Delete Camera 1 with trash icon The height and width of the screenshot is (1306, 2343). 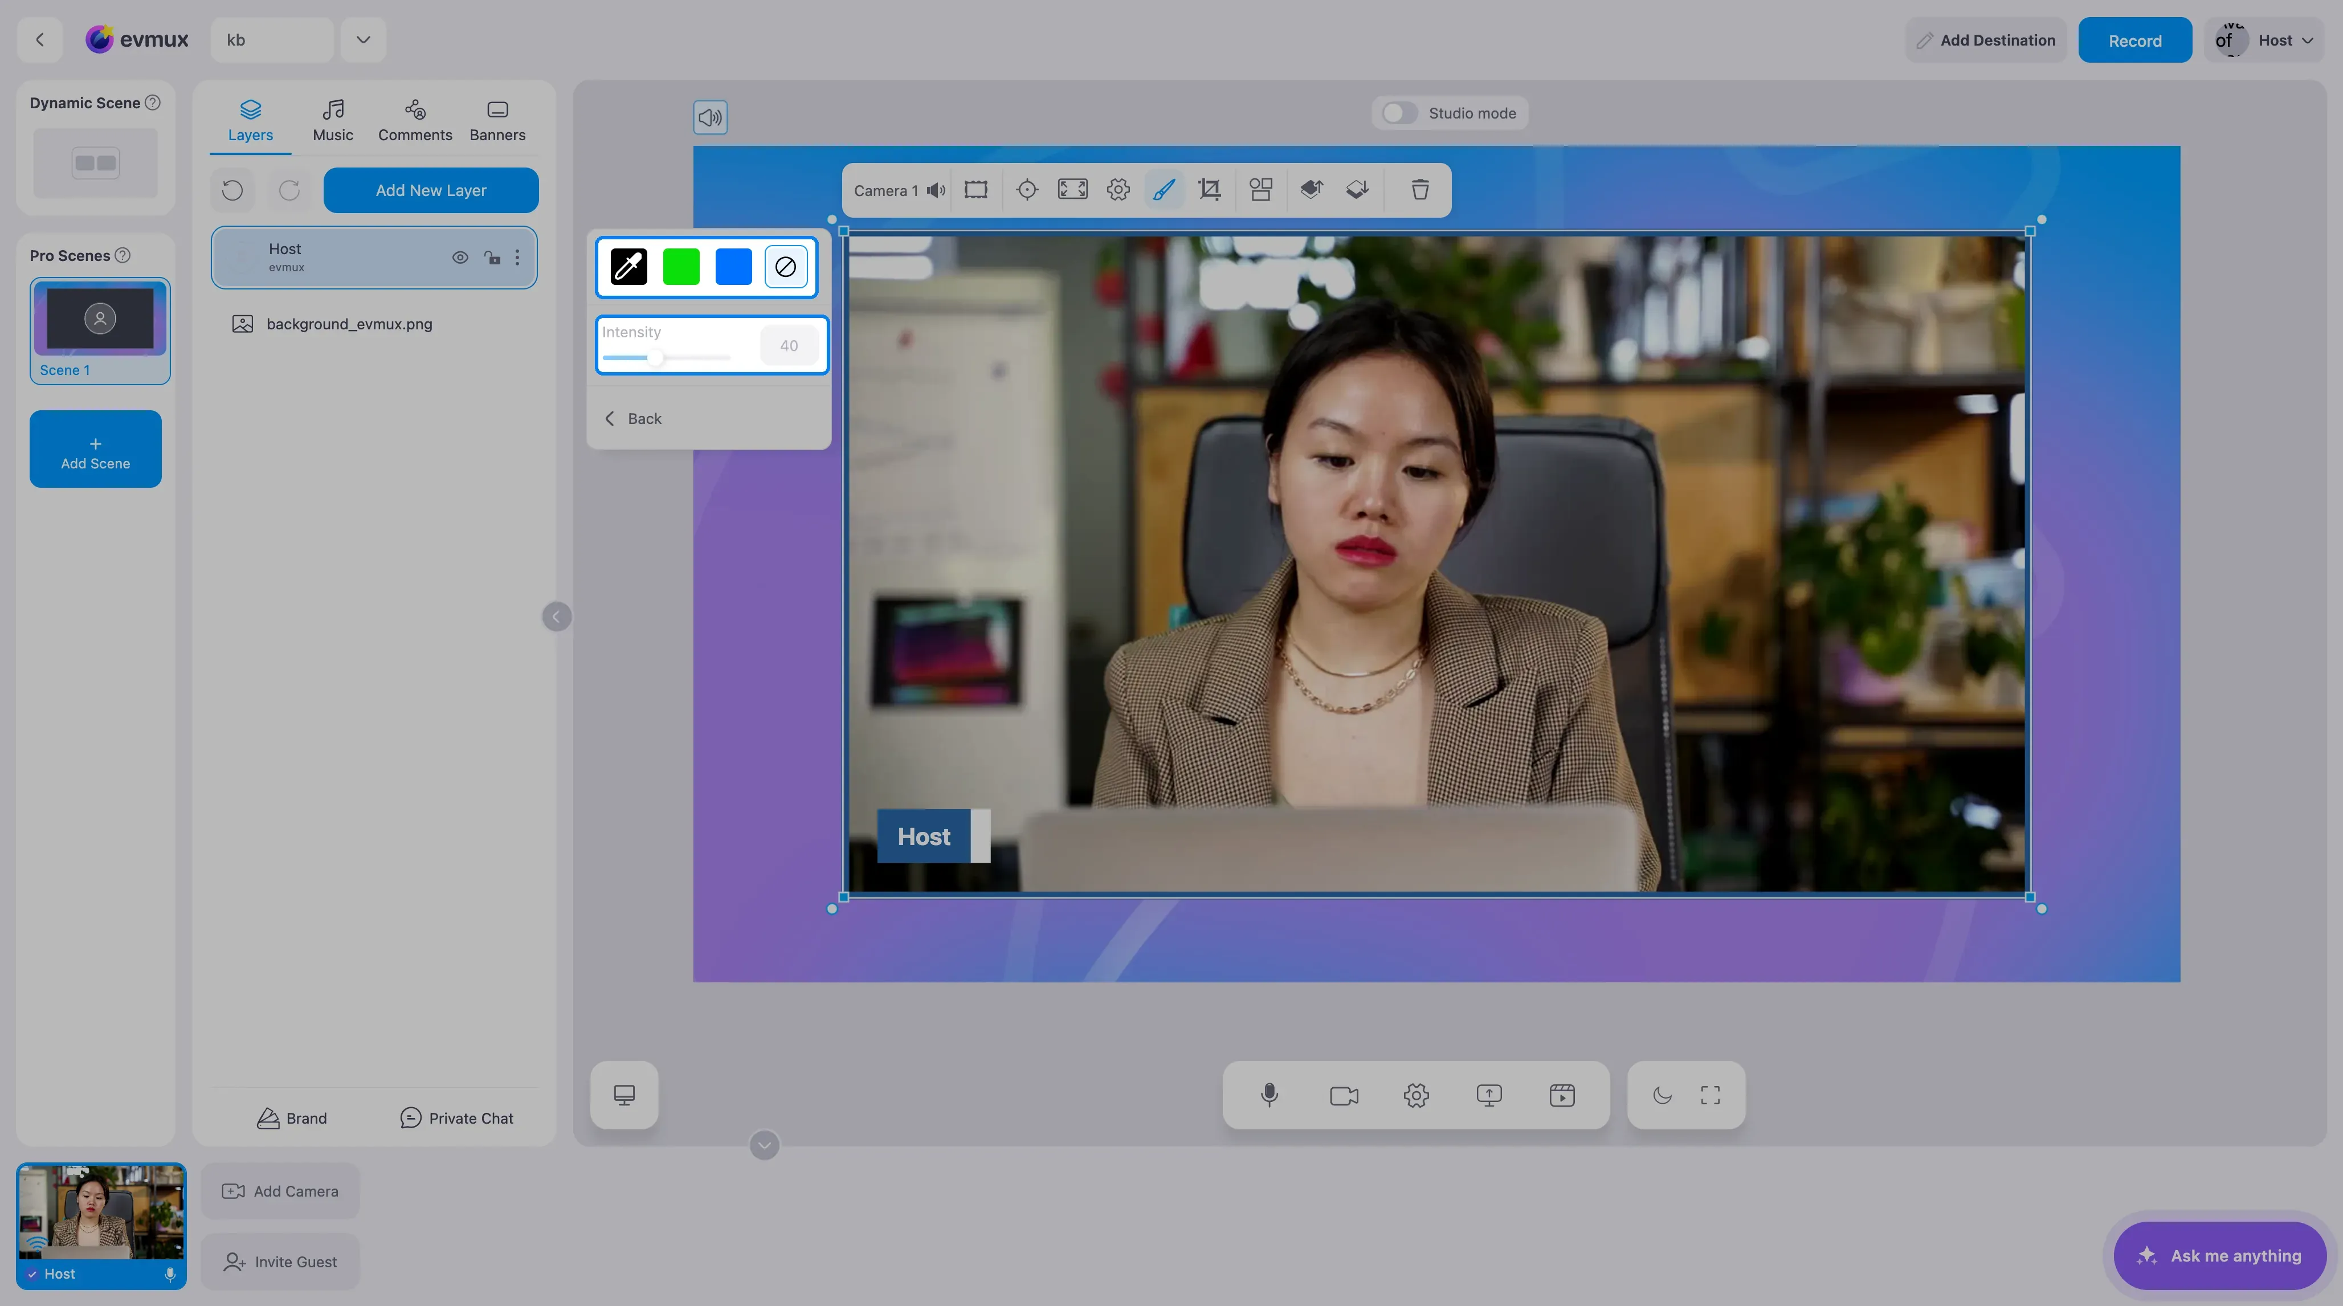(1420, 190)
